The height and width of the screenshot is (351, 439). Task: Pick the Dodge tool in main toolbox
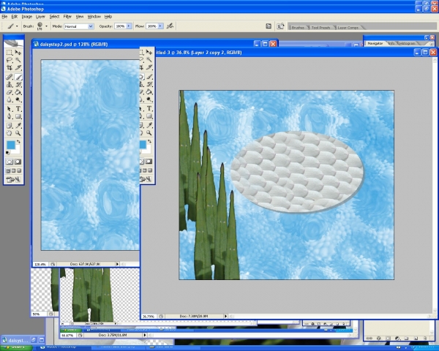[18, 99]
